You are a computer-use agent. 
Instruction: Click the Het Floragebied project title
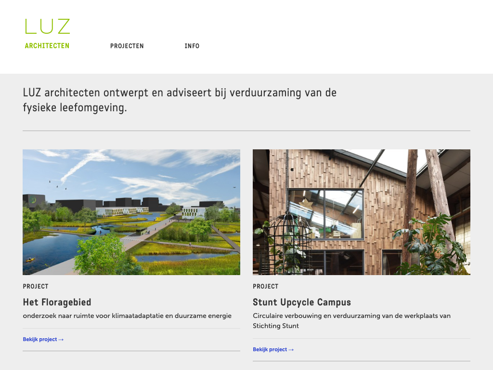[57, 302]
